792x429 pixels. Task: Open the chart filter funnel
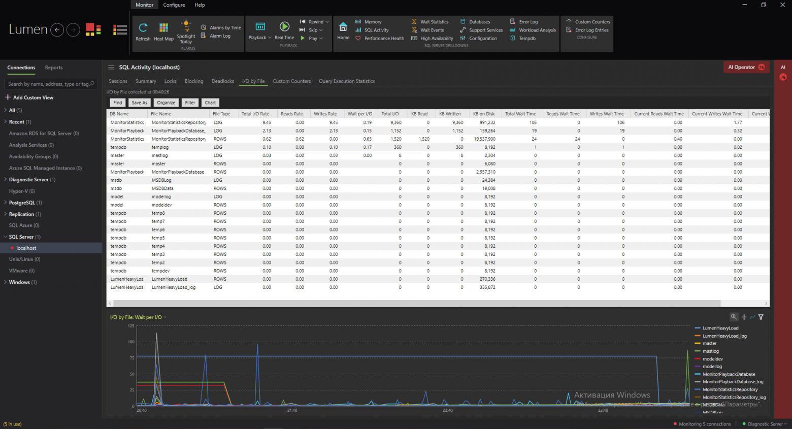761,317
